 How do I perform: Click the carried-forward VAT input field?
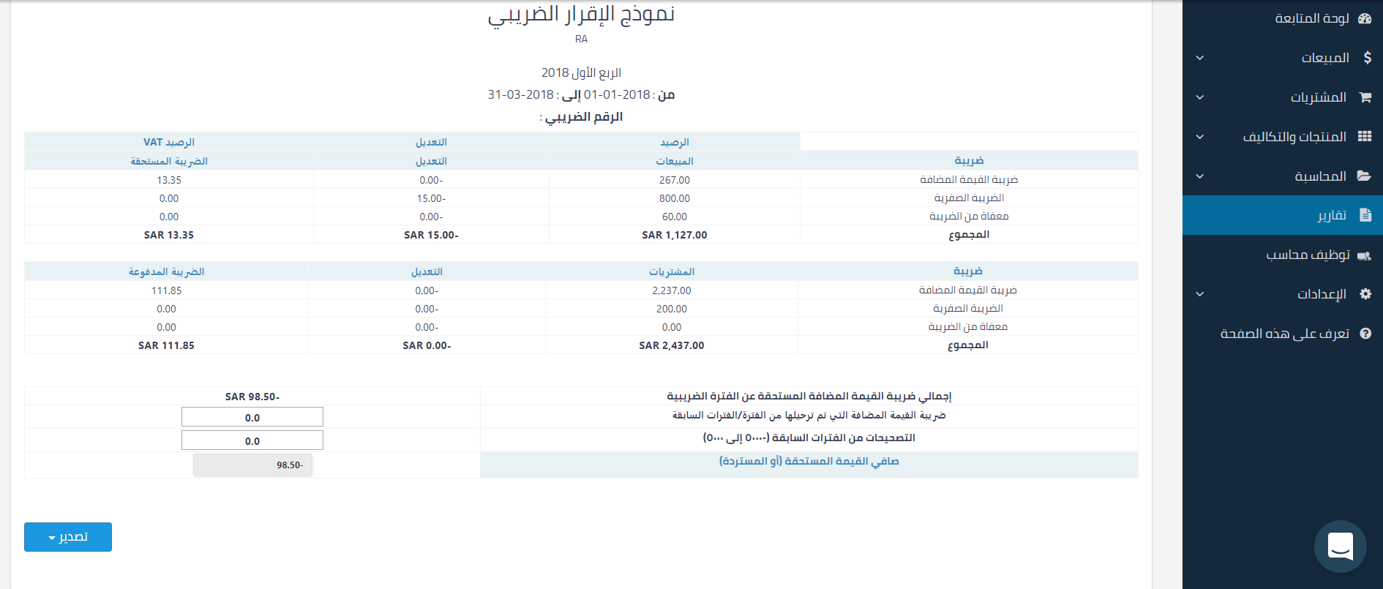252,417
